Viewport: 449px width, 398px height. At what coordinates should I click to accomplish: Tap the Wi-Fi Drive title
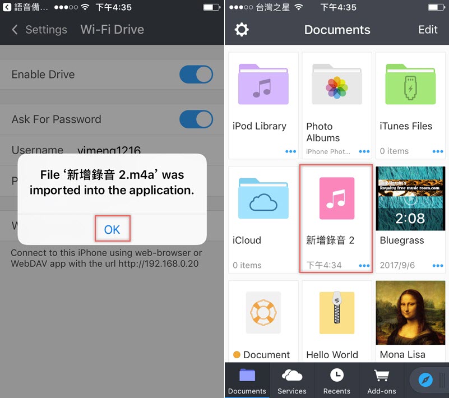(112, 30)
